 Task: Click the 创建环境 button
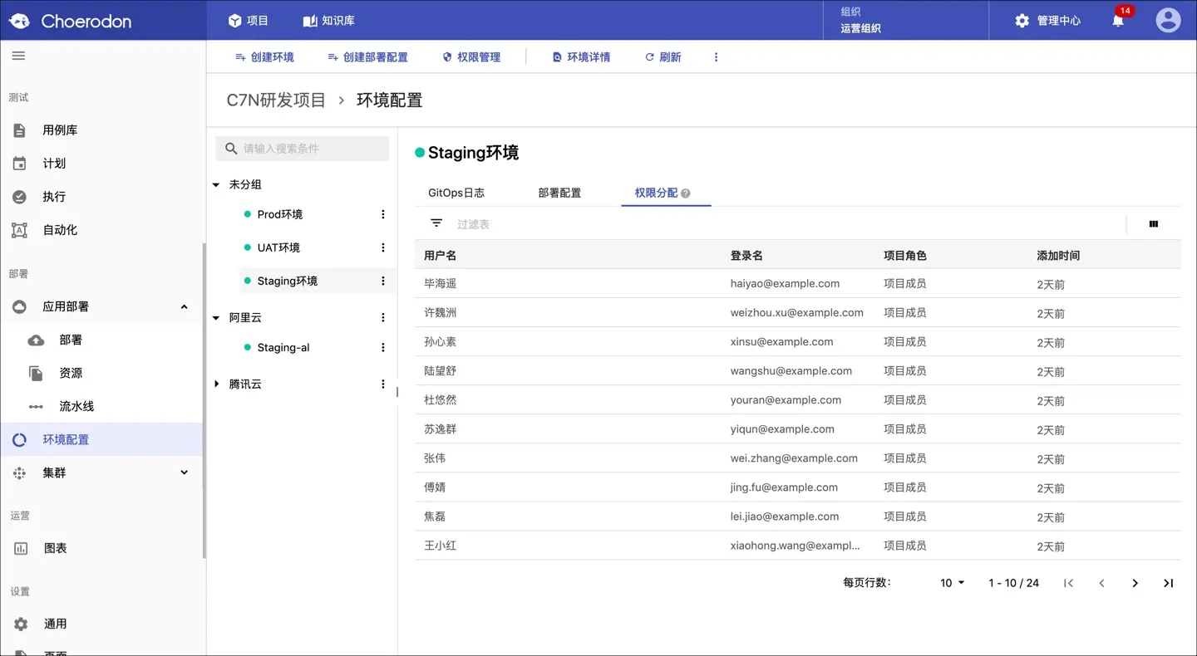[x=264, y=57]
